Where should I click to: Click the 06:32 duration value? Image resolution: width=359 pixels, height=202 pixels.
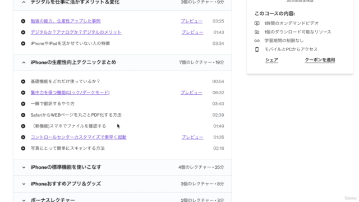point(218,93)
